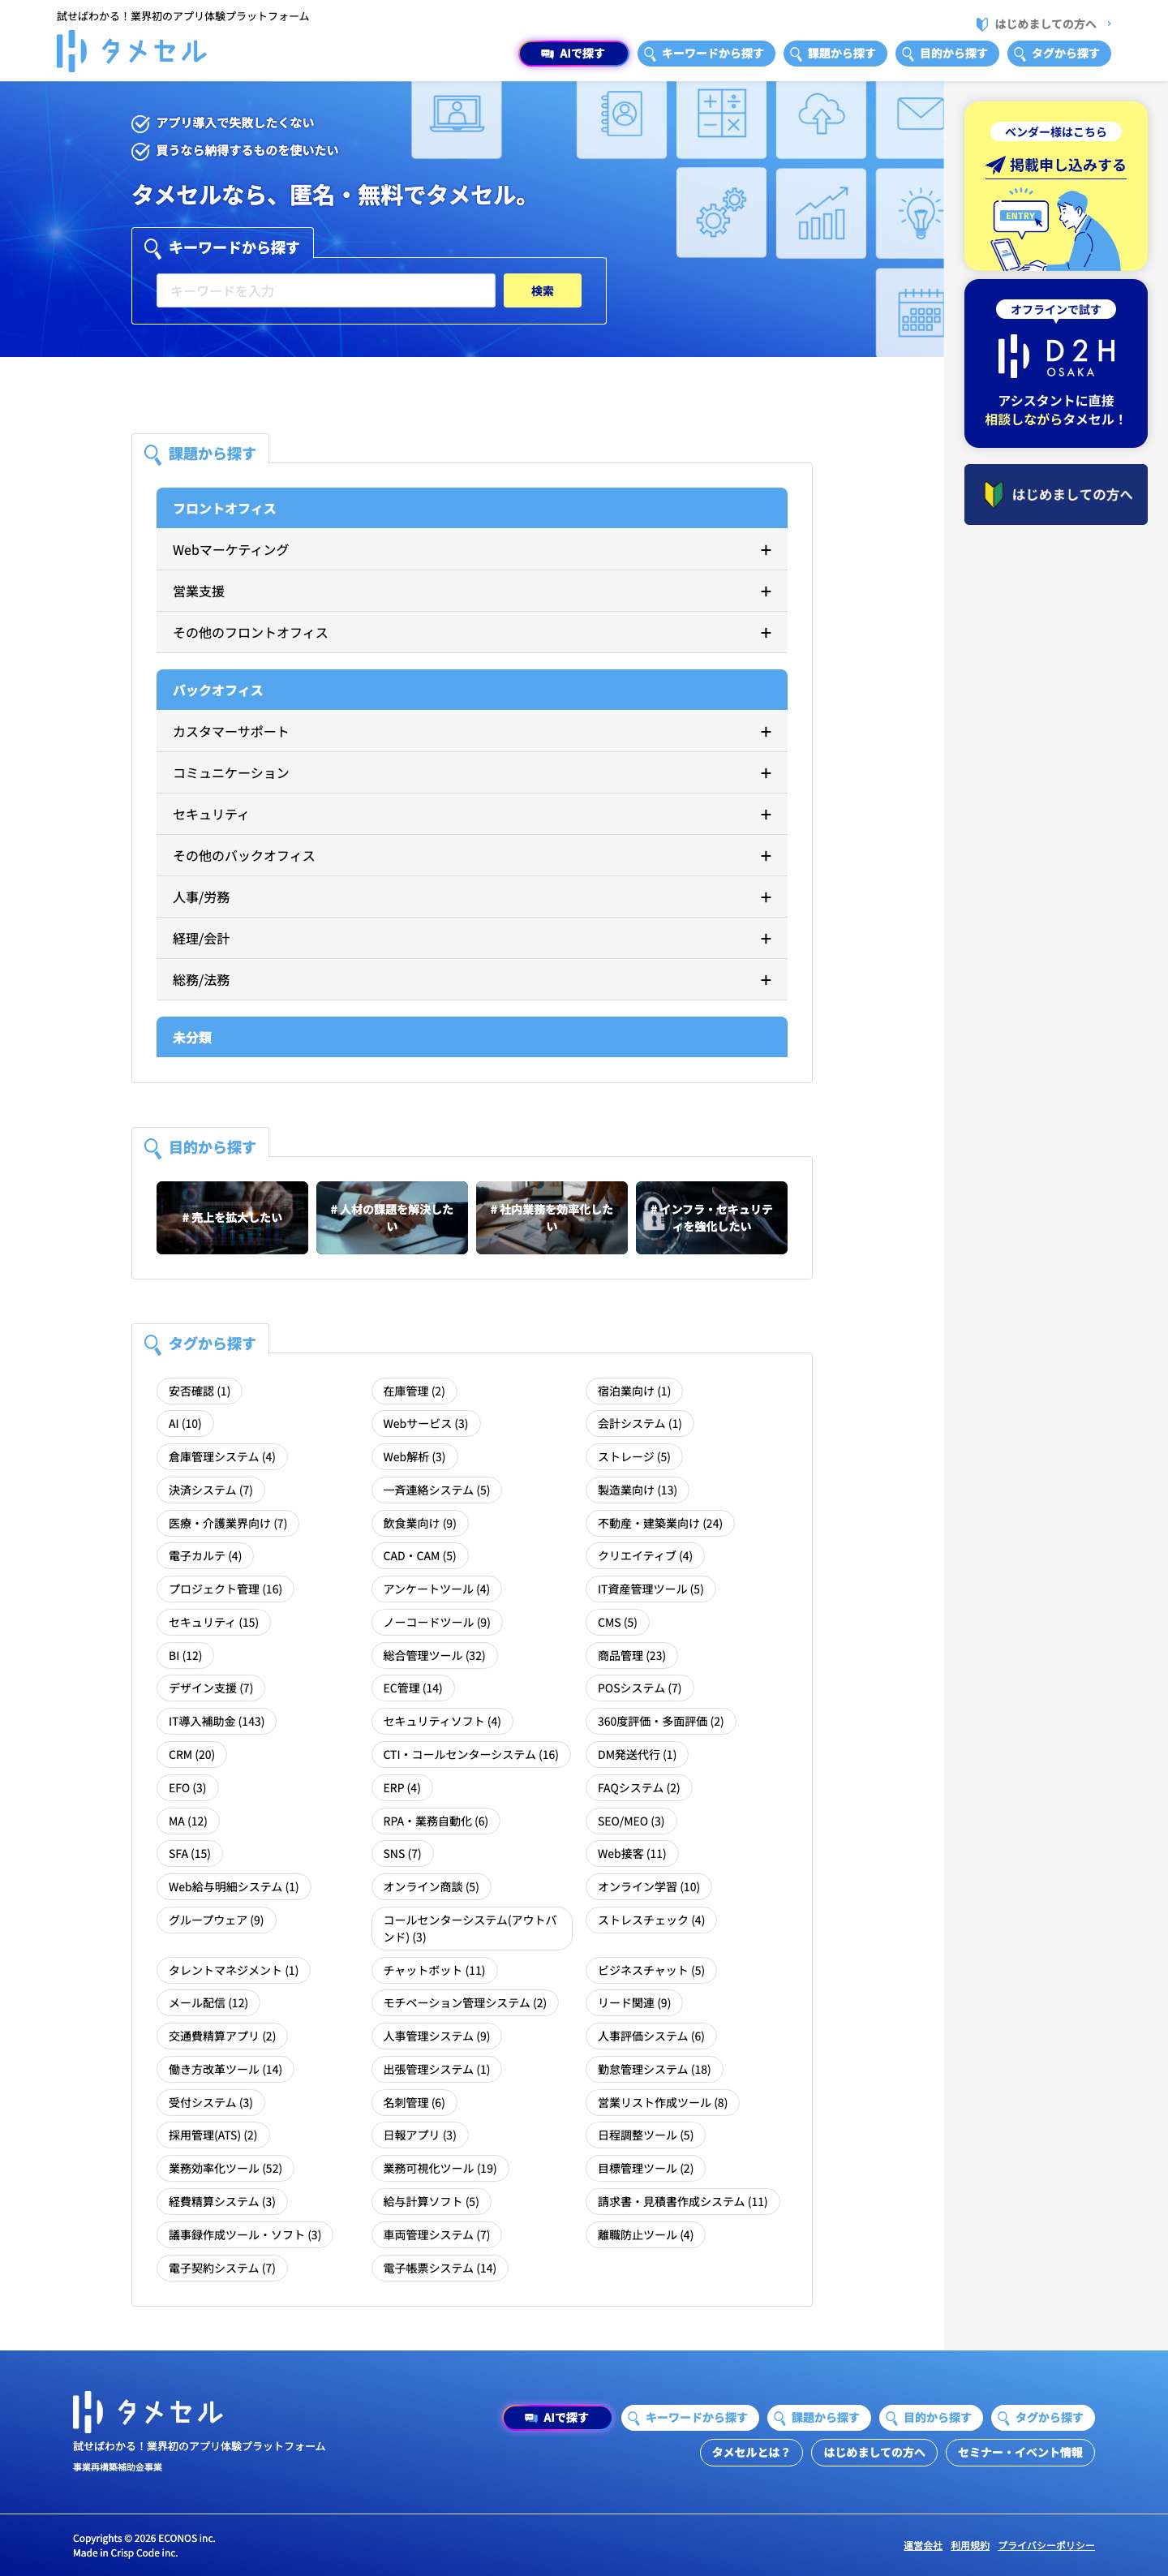Expand the 経理/会計 category
This screenshot has height=2576, width=1168.
(x=472, y=938)
